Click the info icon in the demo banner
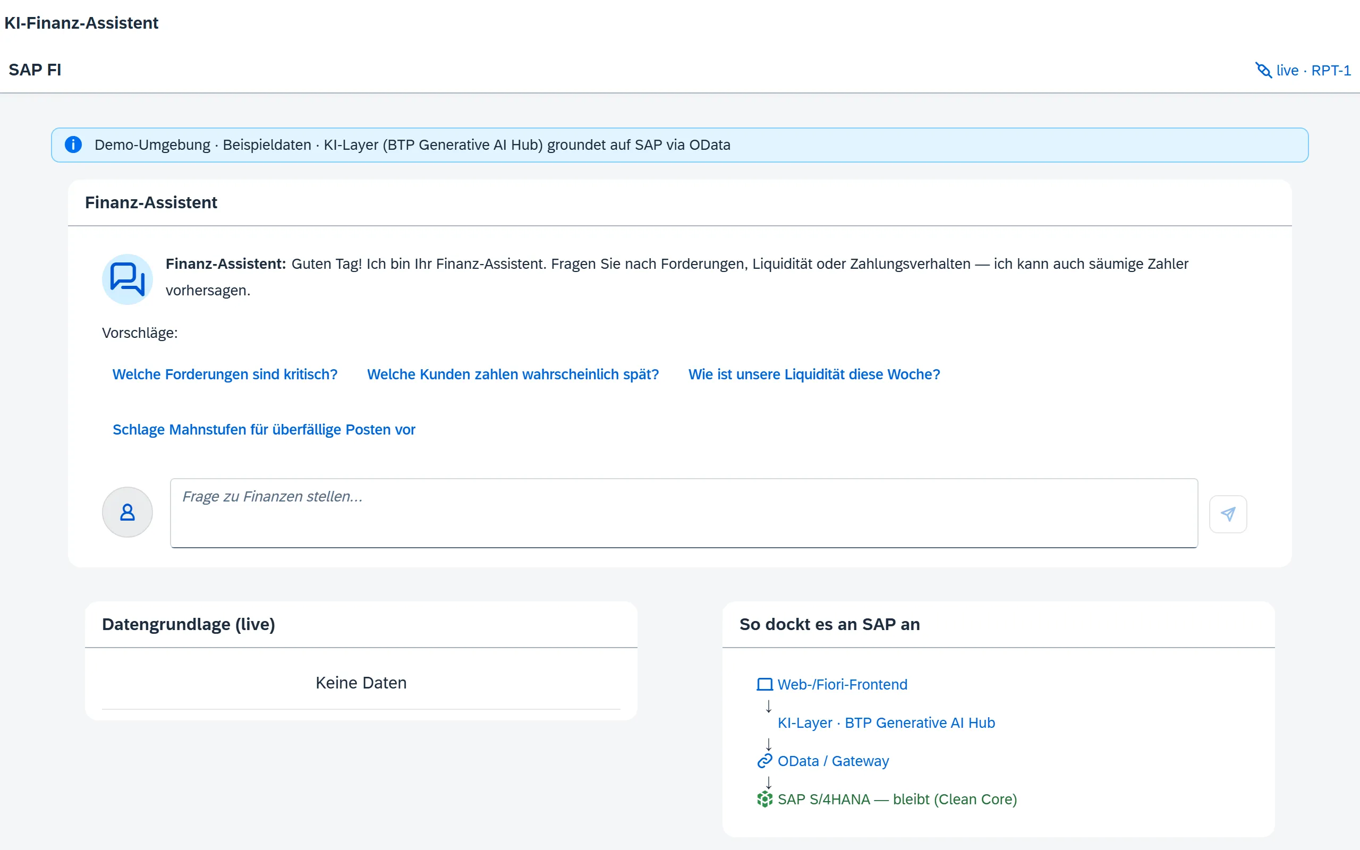Viewport: 1360px width, 850px height. click(73, 144)
